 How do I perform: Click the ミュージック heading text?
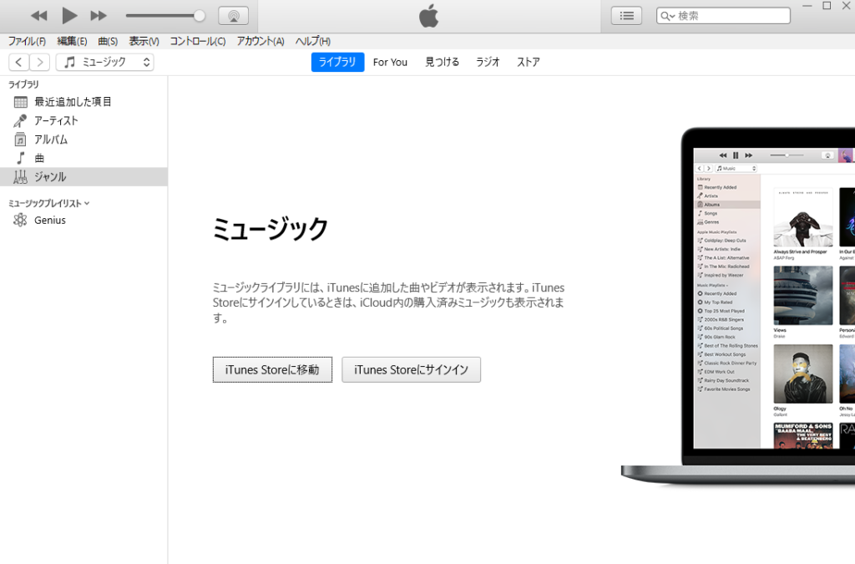pos(271,229)
